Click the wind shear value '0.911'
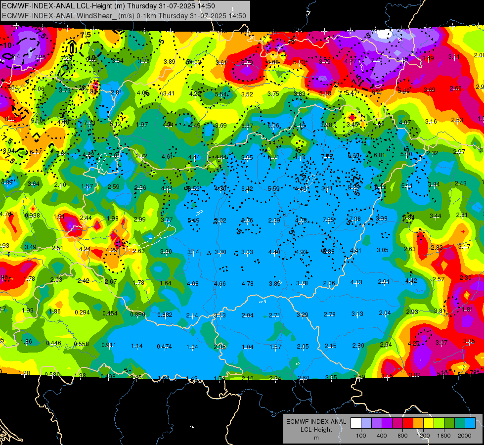484x445 pixels. tap(109, 345)
